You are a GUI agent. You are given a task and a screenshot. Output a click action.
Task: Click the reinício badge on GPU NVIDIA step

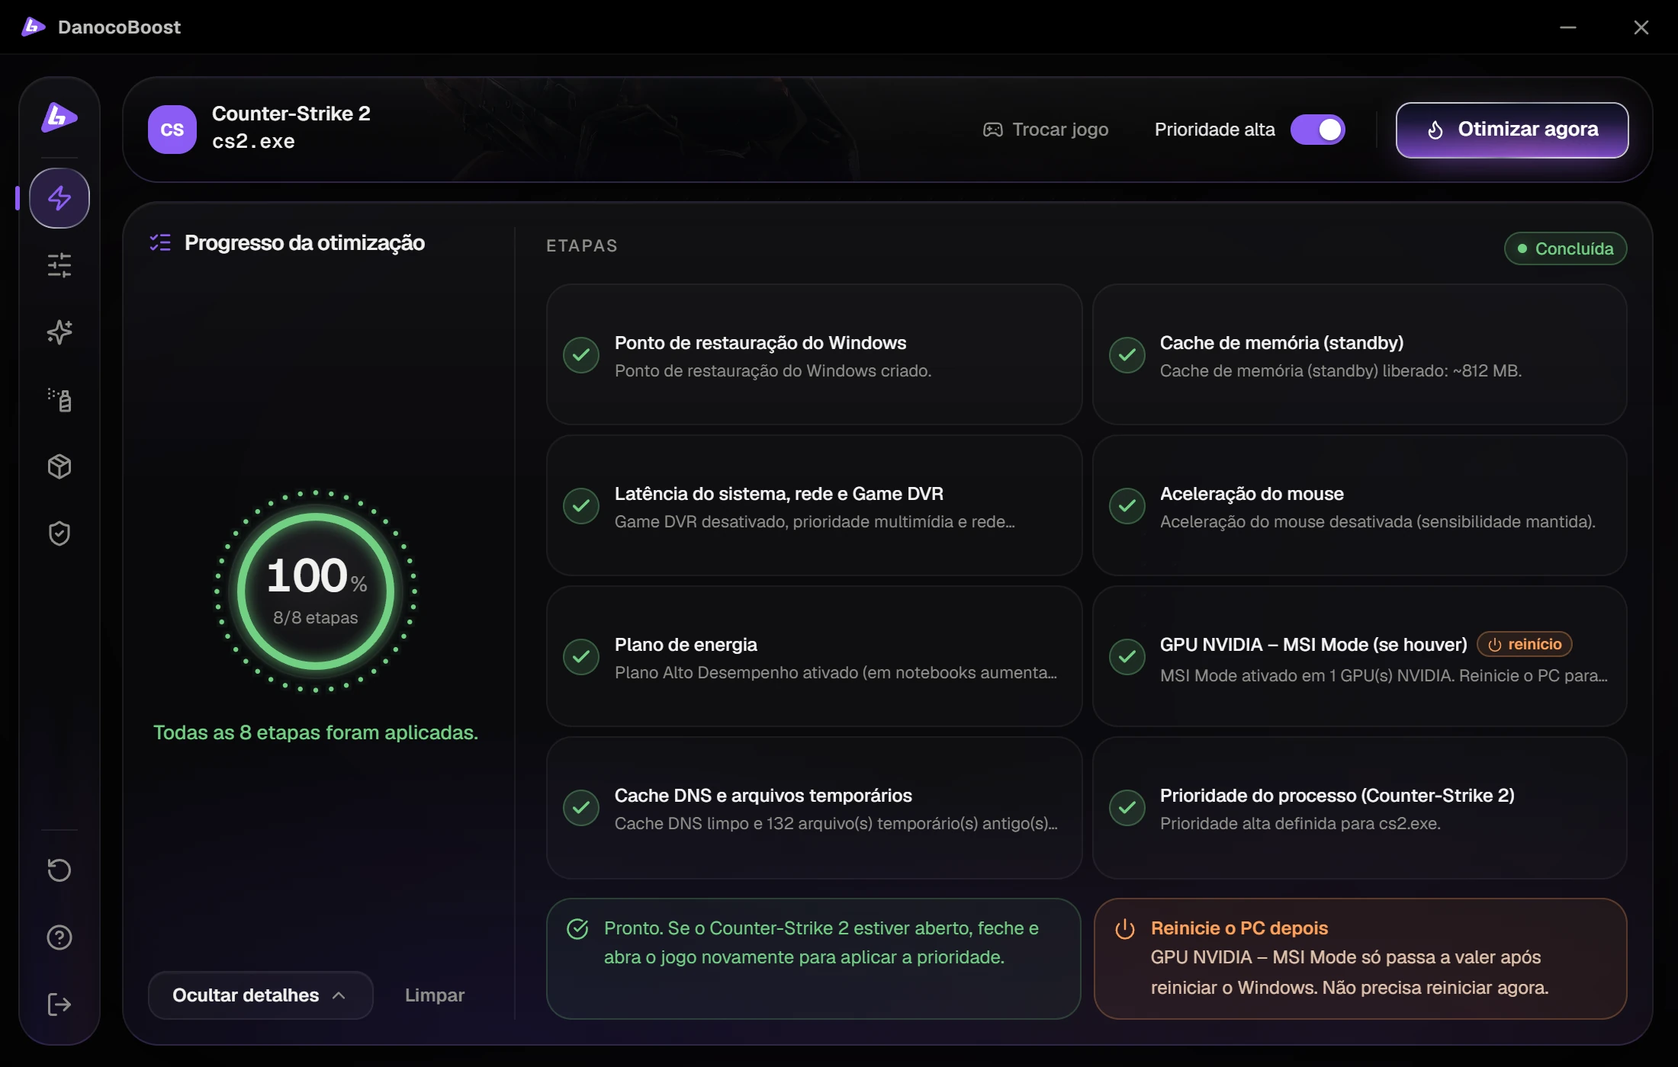[x=1525, y=644]
